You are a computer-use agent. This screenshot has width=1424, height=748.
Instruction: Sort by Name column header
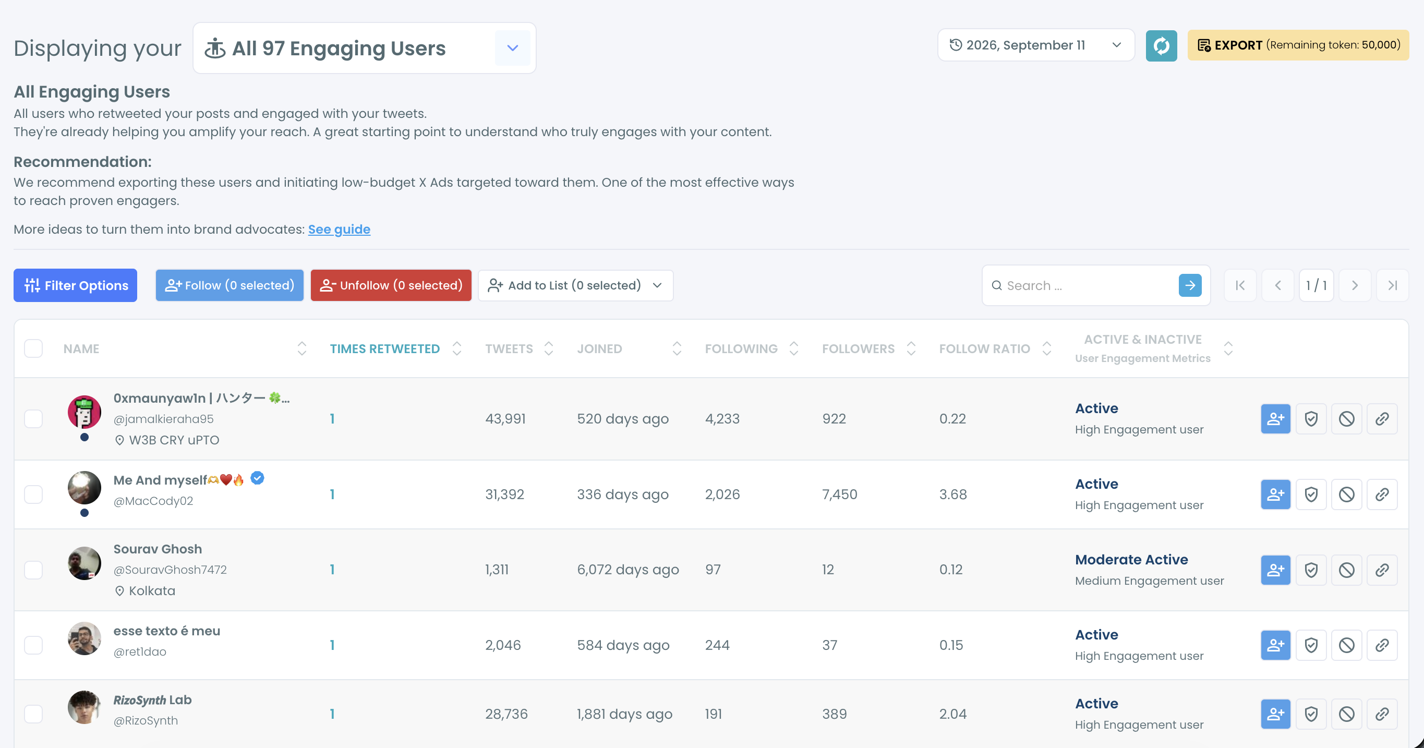pyautogui.click(x=185, y=349)
